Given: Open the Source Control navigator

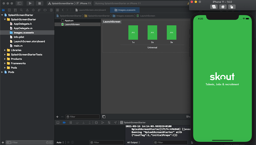Looking at the screenshot, I should 9,10.
